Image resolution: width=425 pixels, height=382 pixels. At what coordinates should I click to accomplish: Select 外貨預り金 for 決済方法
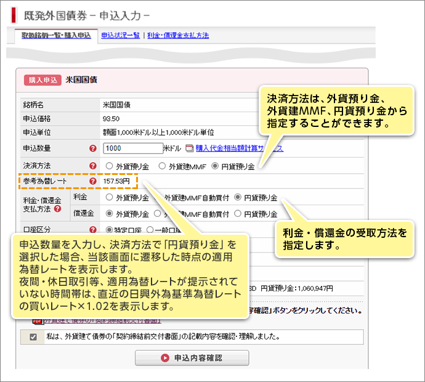(110, 166)
